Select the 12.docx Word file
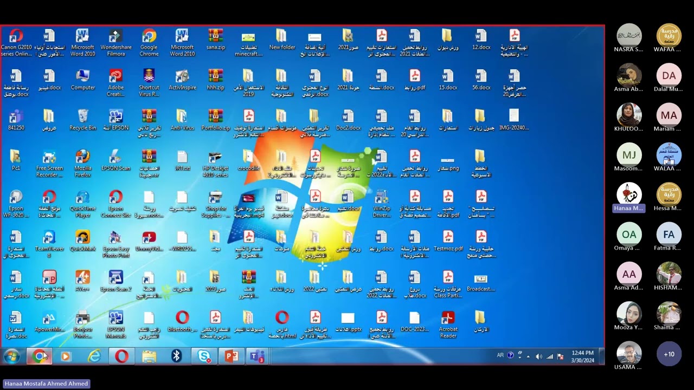The image size is (694, 390). point(481,40)
